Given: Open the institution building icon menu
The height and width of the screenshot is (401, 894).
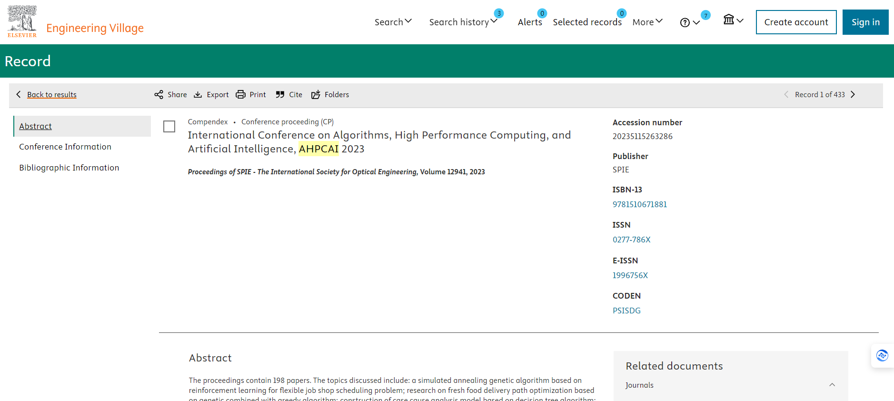Looking at the screenshot, I should click(x=733, y=20).
